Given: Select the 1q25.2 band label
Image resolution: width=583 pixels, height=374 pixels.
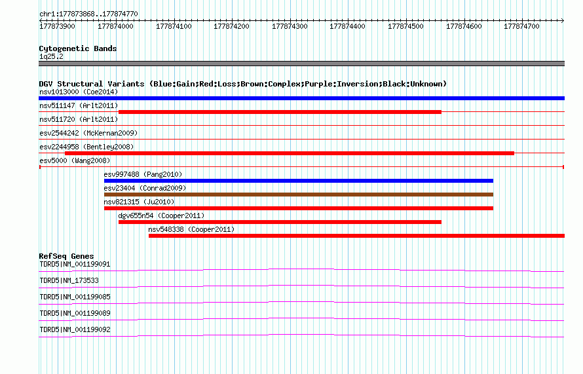Looking at the screenshot, I should pos(51,56).
